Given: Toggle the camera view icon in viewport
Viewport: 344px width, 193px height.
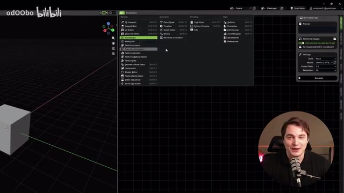Looking at the screenshot, I should pos(113,48).
